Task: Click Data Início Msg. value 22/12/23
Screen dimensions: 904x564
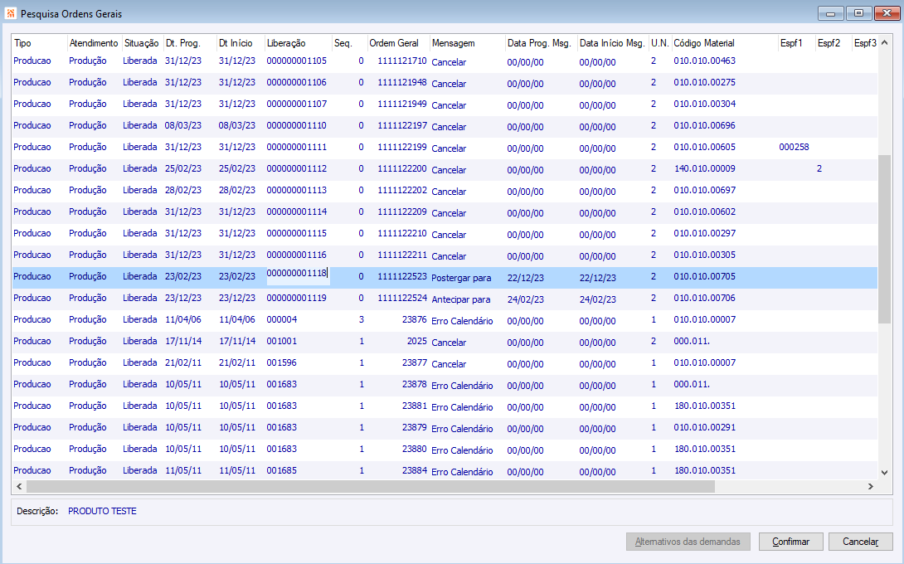Action: tap(597, 278)
